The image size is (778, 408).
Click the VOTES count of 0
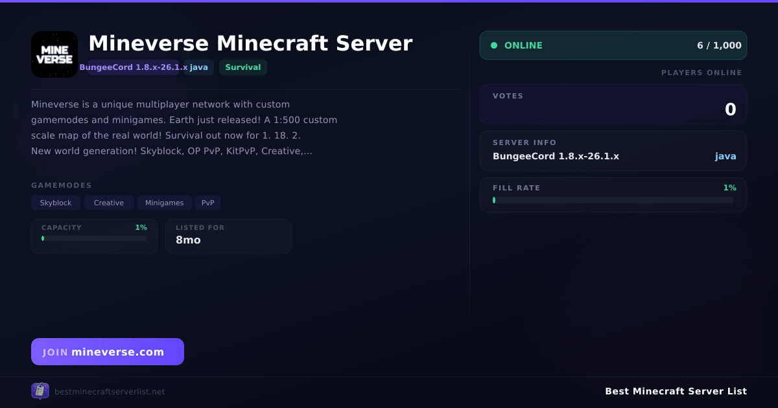[x=730, y=110]
